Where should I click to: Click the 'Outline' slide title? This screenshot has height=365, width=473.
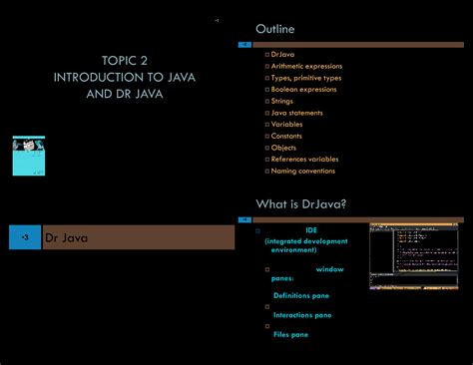pyautogui.click(x=275, y=29)
